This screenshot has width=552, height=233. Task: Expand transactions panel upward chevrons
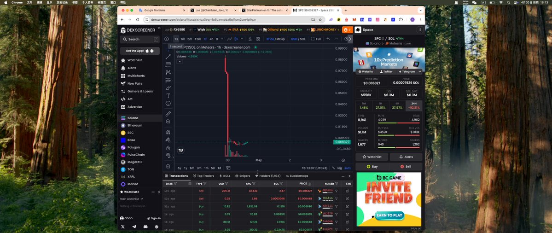pyautogui.click(x=349, y=176)
